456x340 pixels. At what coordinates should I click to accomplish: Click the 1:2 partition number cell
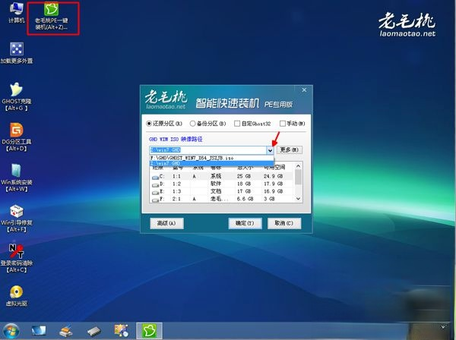[x=176, y=184]
